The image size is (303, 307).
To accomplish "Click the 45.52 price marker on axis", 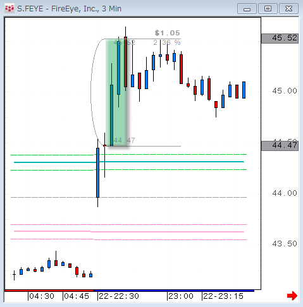I will [x=280, y=39].
